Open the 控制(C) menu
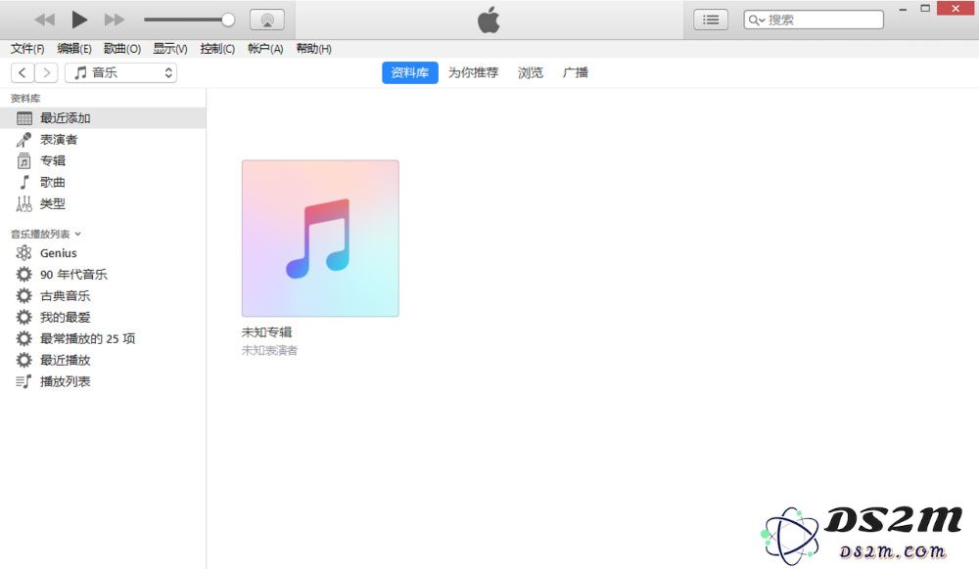 coord(217,49)
